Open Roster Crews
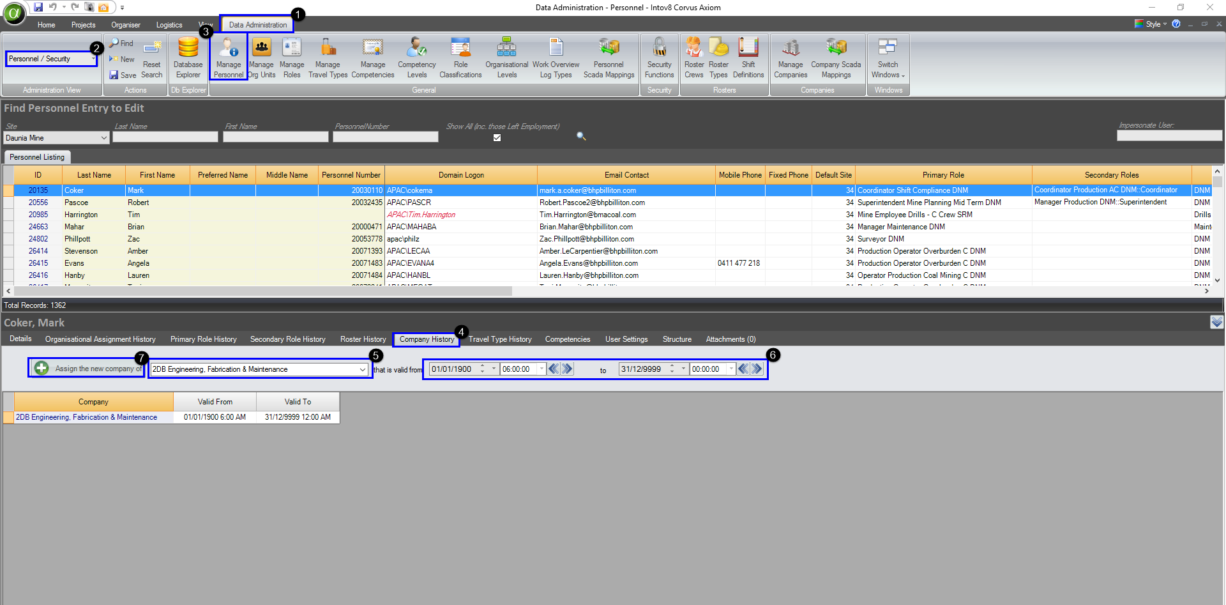 [x=694, y=57]
